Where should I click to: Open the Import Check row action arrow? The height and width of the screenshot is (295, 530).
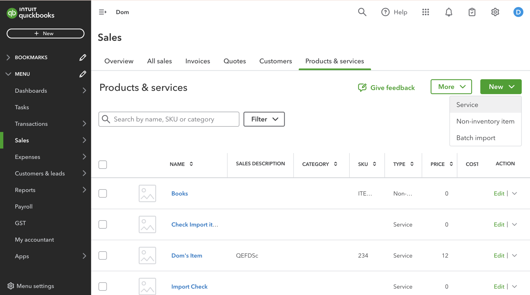click(515, 287)
